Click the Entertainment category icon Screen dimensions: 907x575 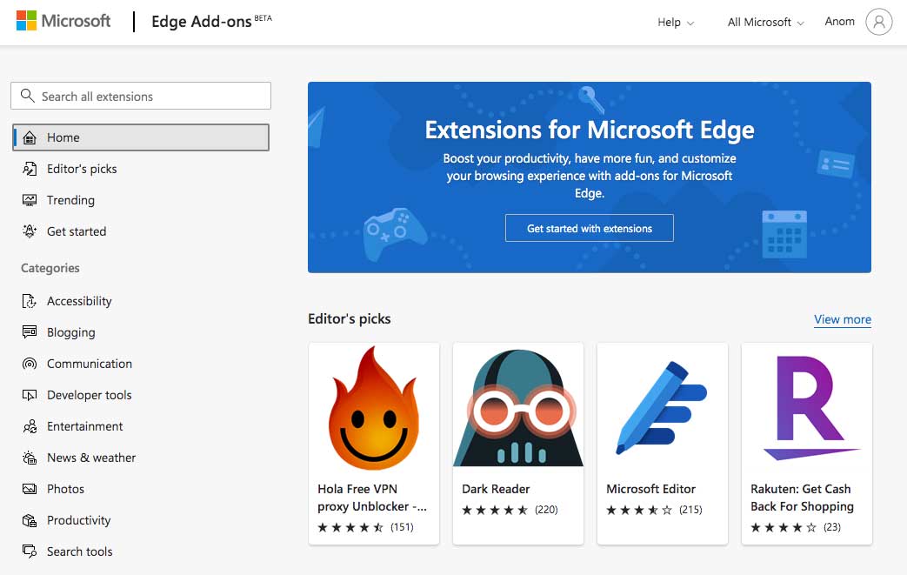pyautogui.click(x=30, y=426)
